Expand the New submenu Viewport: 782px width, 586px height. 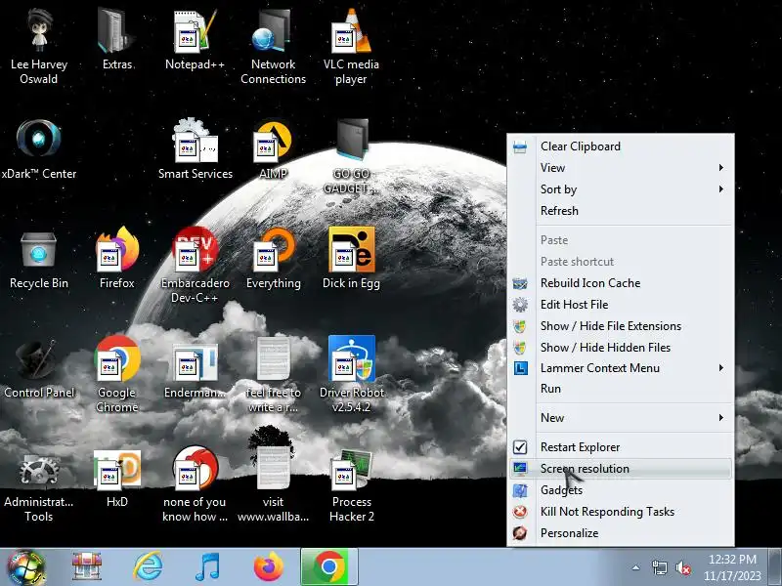click(x=621, y=418)
